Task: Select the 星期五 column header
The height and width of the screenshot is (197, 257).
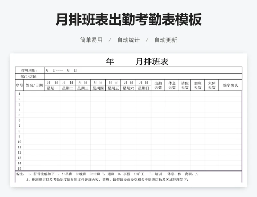Action: click(113, 88)
